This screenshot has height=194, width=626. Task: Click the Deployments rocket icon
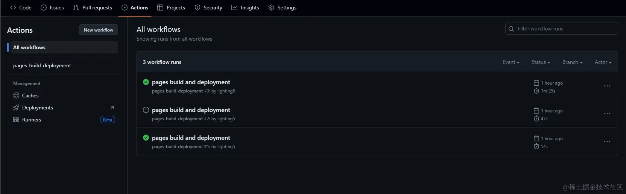(x=16, y=108)
